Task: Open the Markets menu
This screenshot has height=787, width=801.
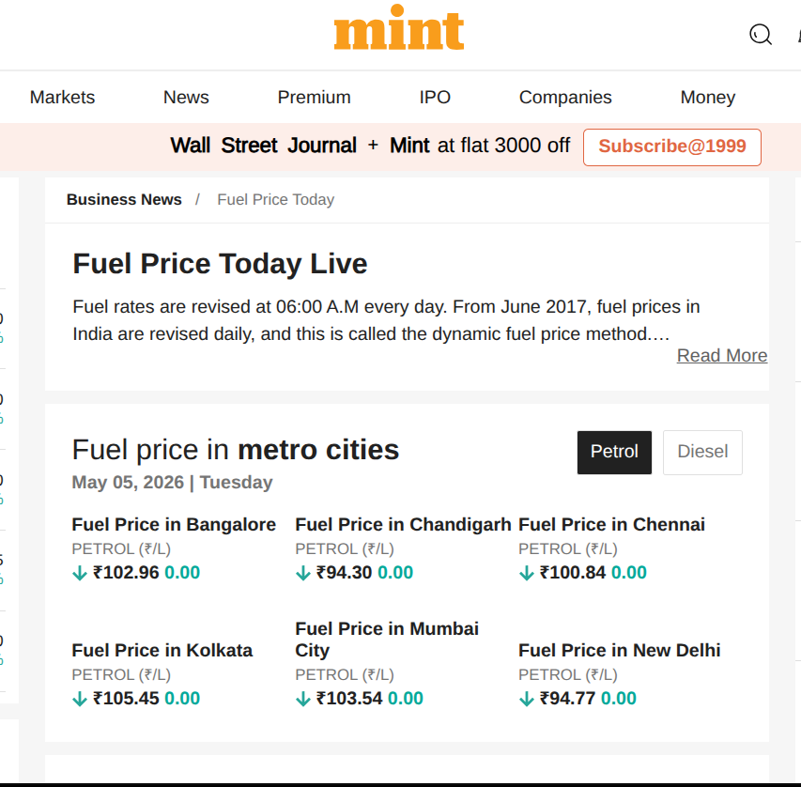Action: click(62, 97)
